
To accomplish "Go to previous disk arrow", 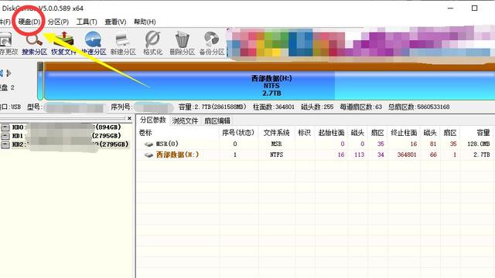I will [x=2, y=73].
